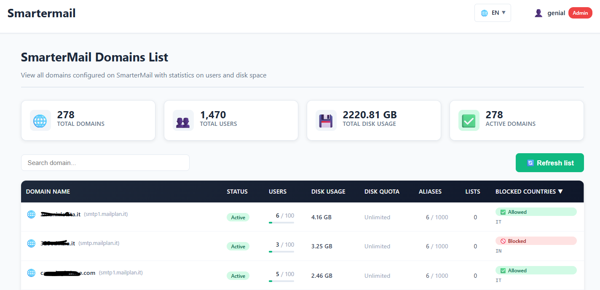Click the Smartermail logo title
Image resolution: width=600 pixels, height=290 pixels.
(x=42, y=13)
